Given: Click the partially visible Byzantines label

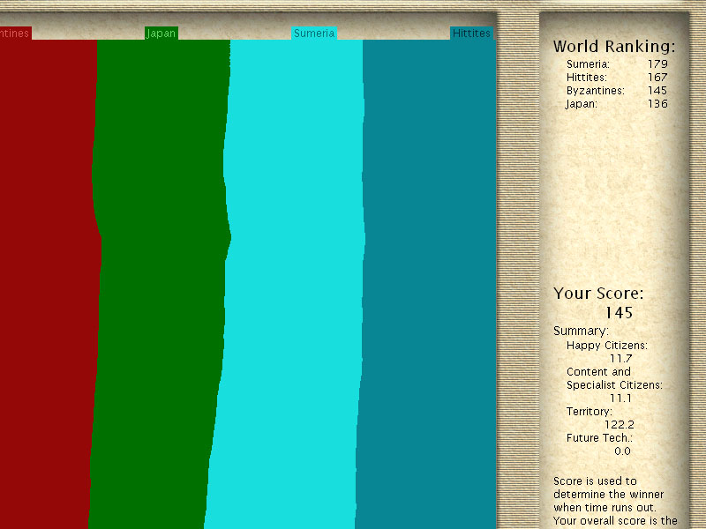Looking at the screenshot, I should click(15, 34).
